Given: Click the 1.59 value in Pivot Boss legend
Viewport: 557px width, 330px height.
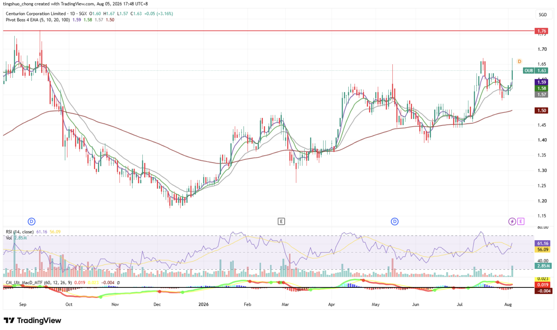Looking at the screenshot, I should pyautogui.click(x=77, y=20).
